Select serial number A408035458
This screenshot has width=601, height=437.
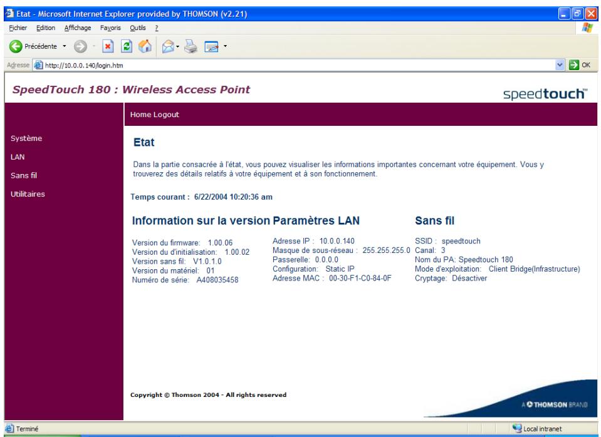click(217, 280)
